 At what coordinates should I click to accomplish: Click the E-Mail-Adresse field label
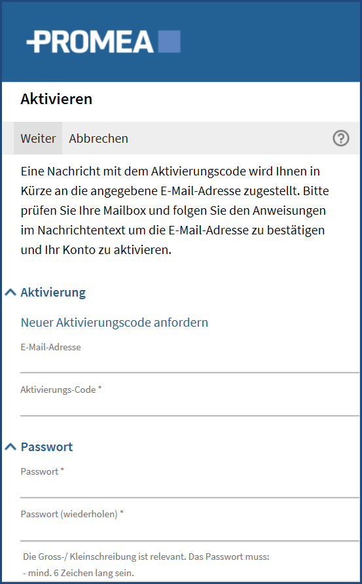point(50,347)
